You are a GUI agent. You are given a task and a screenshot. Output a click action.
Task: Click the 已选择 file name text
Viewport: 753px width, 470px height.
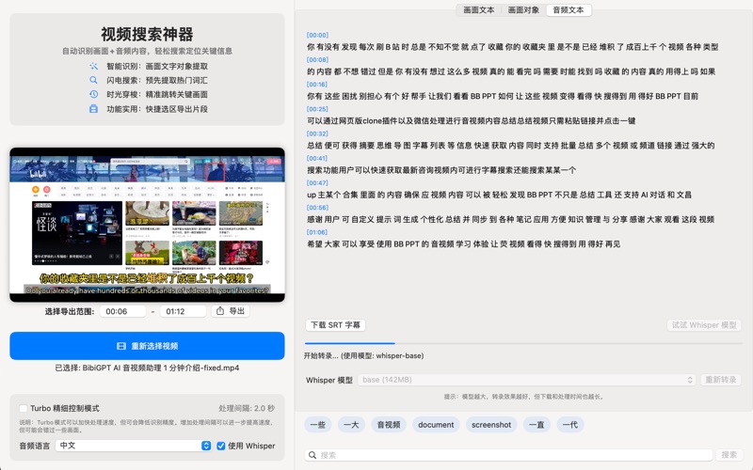coord(147,368)
